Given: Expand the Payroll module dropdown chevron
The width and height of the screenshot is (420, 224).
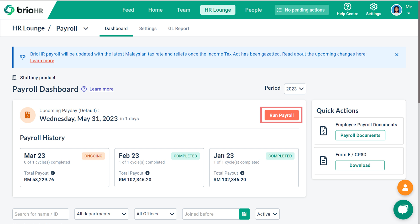Looking at the screenshot, I should tap(86, 28).
